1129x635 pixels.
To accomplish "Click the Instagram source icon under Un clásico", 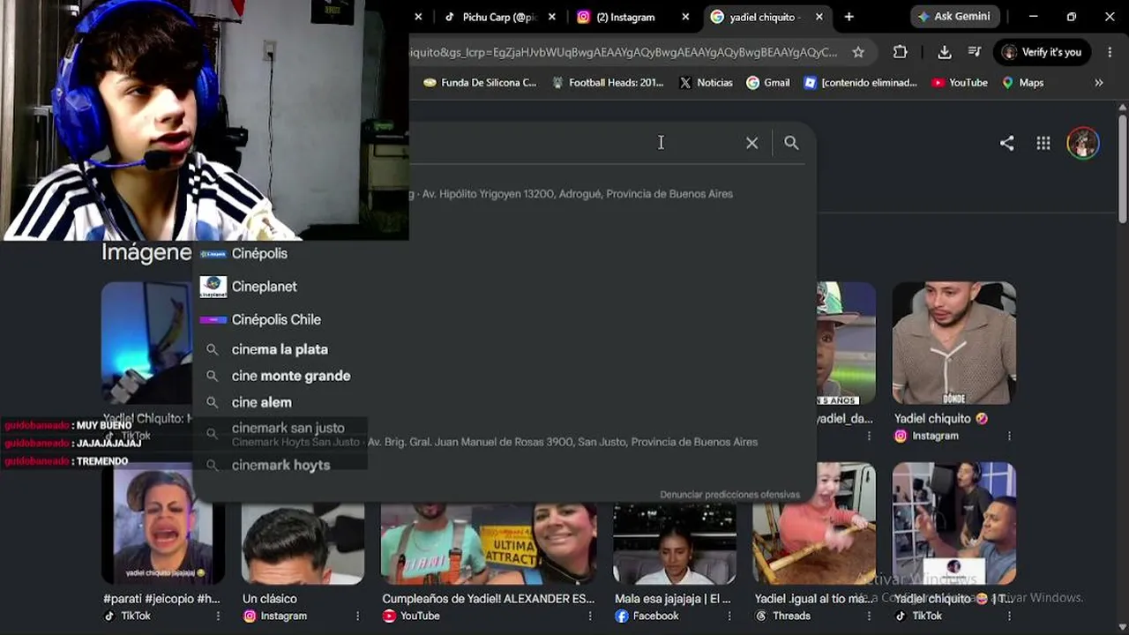I will click(250, 616).
